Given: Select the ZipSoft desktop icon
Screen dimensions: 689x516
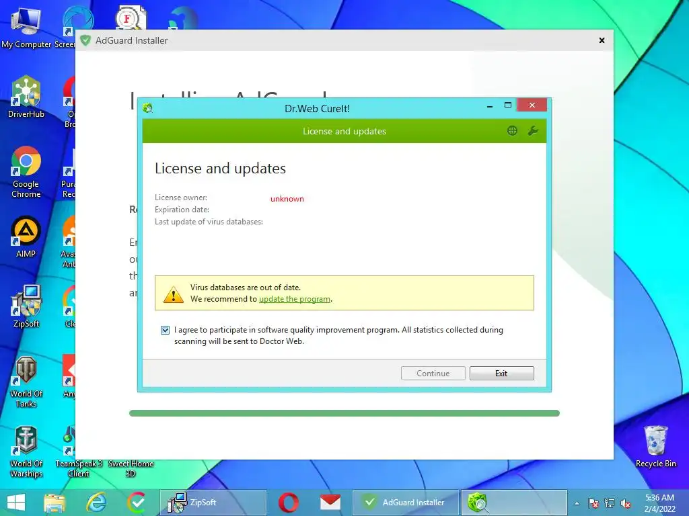Looking at the screenshot, I should 26,306.
